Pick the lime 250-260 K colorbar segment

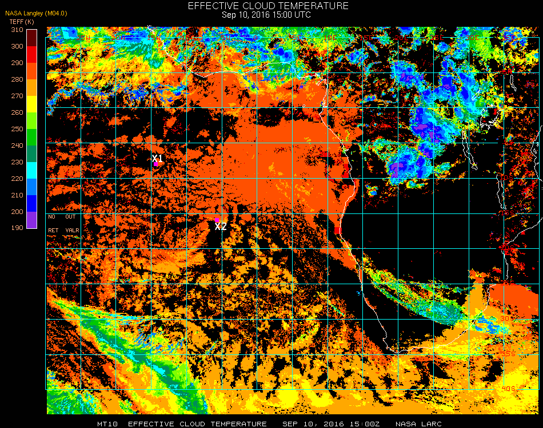pos(31,120)
